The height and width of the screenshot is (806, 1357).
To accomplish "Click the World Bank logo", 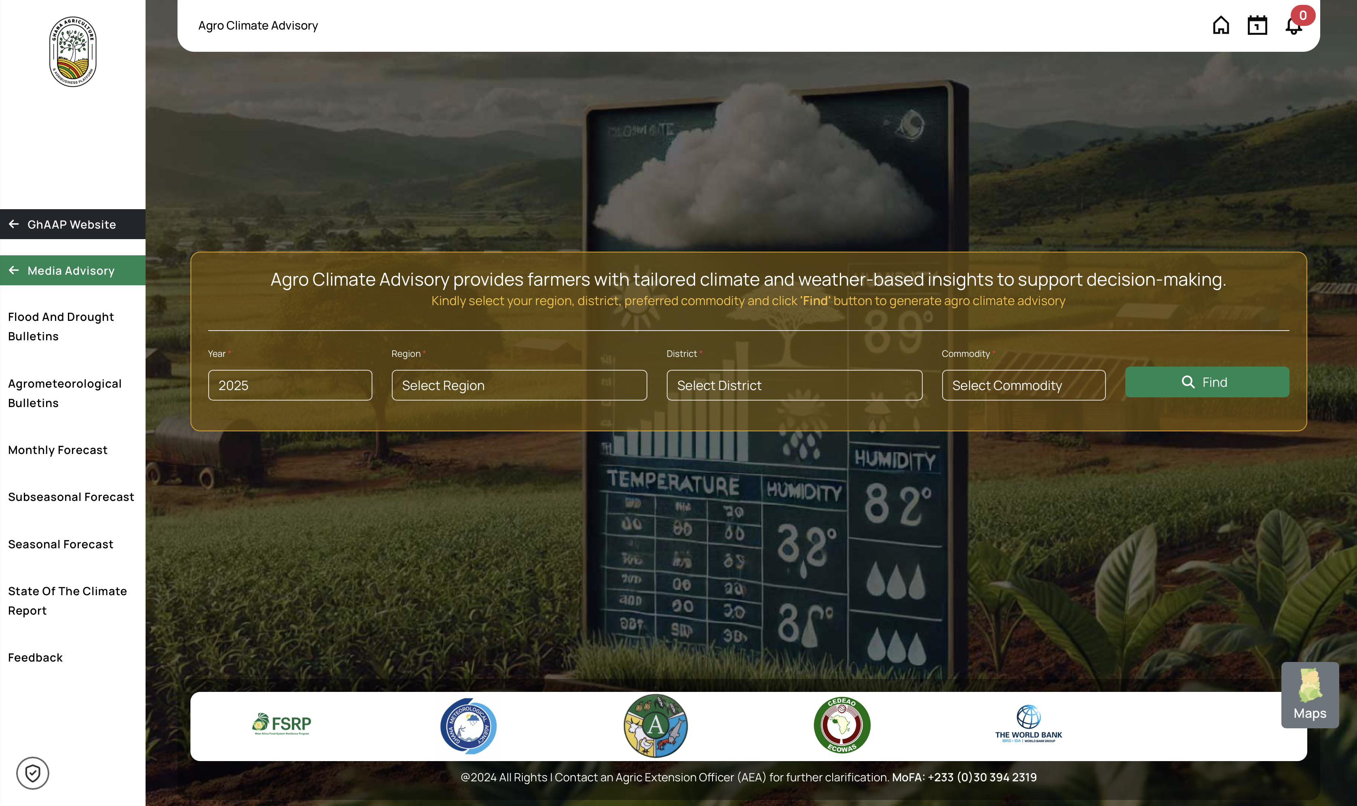I will pos(1028,725).
